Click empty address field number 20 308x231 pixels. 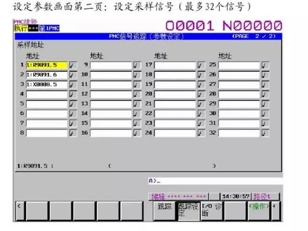click(175, 94)
